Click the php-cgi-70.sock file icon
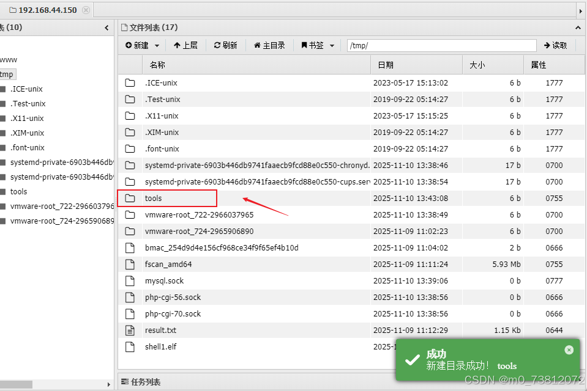Screen dimensions: 587x391 click(x=130, y=313)
